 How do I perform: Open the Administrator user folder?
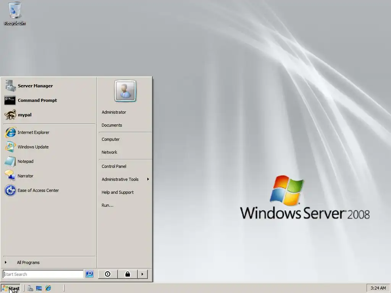[x=114, y=112]
